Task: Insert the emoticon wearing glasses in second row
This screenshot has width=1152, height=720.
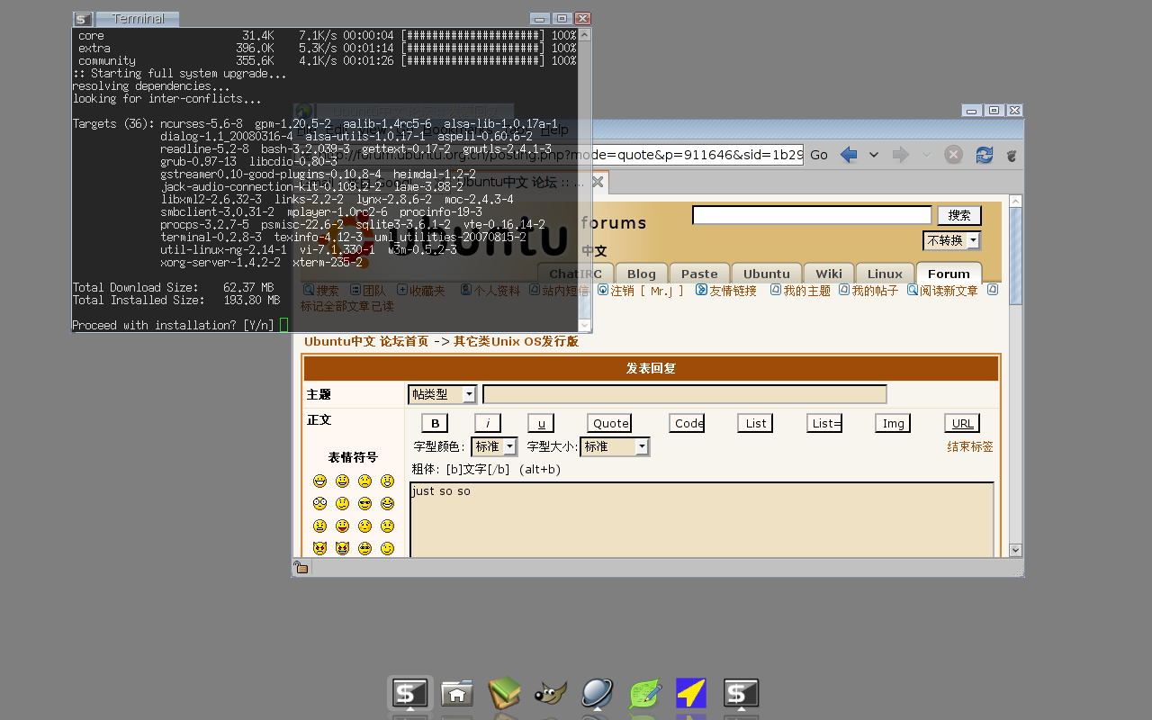Action: pyautogui.click(x=319, y=504)
